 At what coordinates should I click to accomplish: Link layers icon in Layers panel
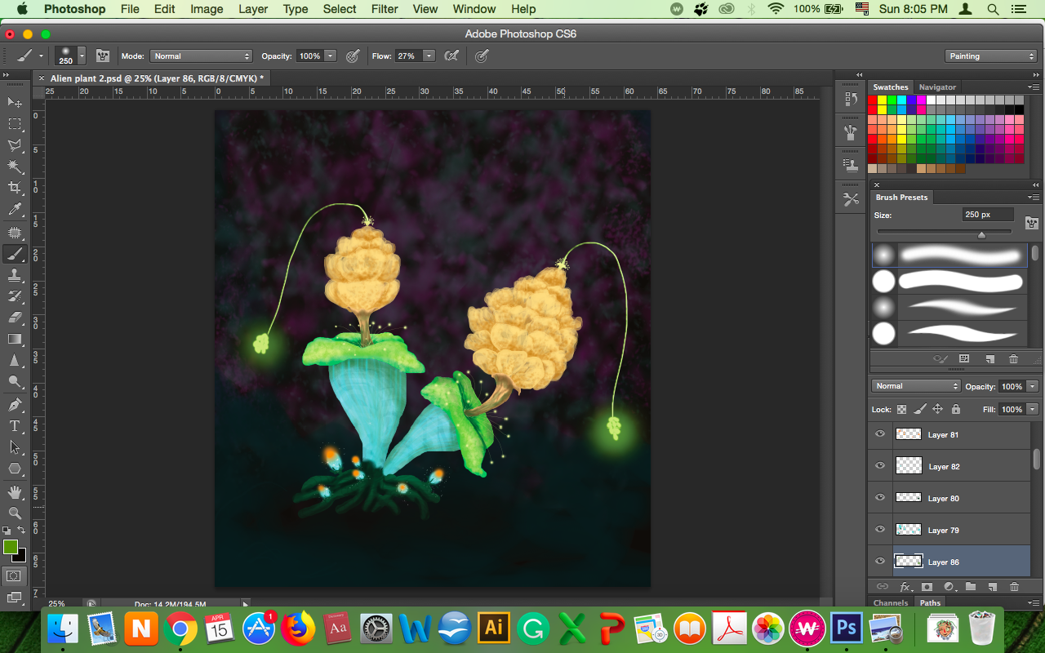[883, 587]
